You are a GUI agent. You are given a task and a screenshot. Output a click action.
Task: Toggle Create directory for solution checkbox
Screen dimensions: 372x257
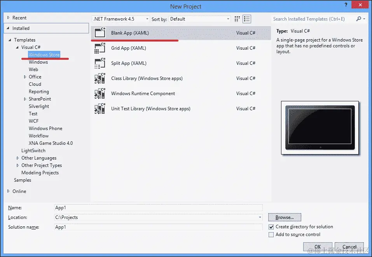pos(271,227)
